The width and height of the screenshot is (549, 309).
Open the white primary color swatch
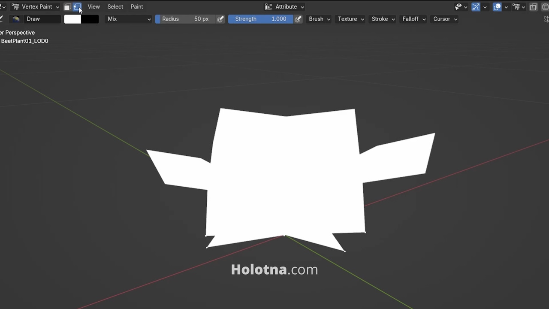(72, 19)
